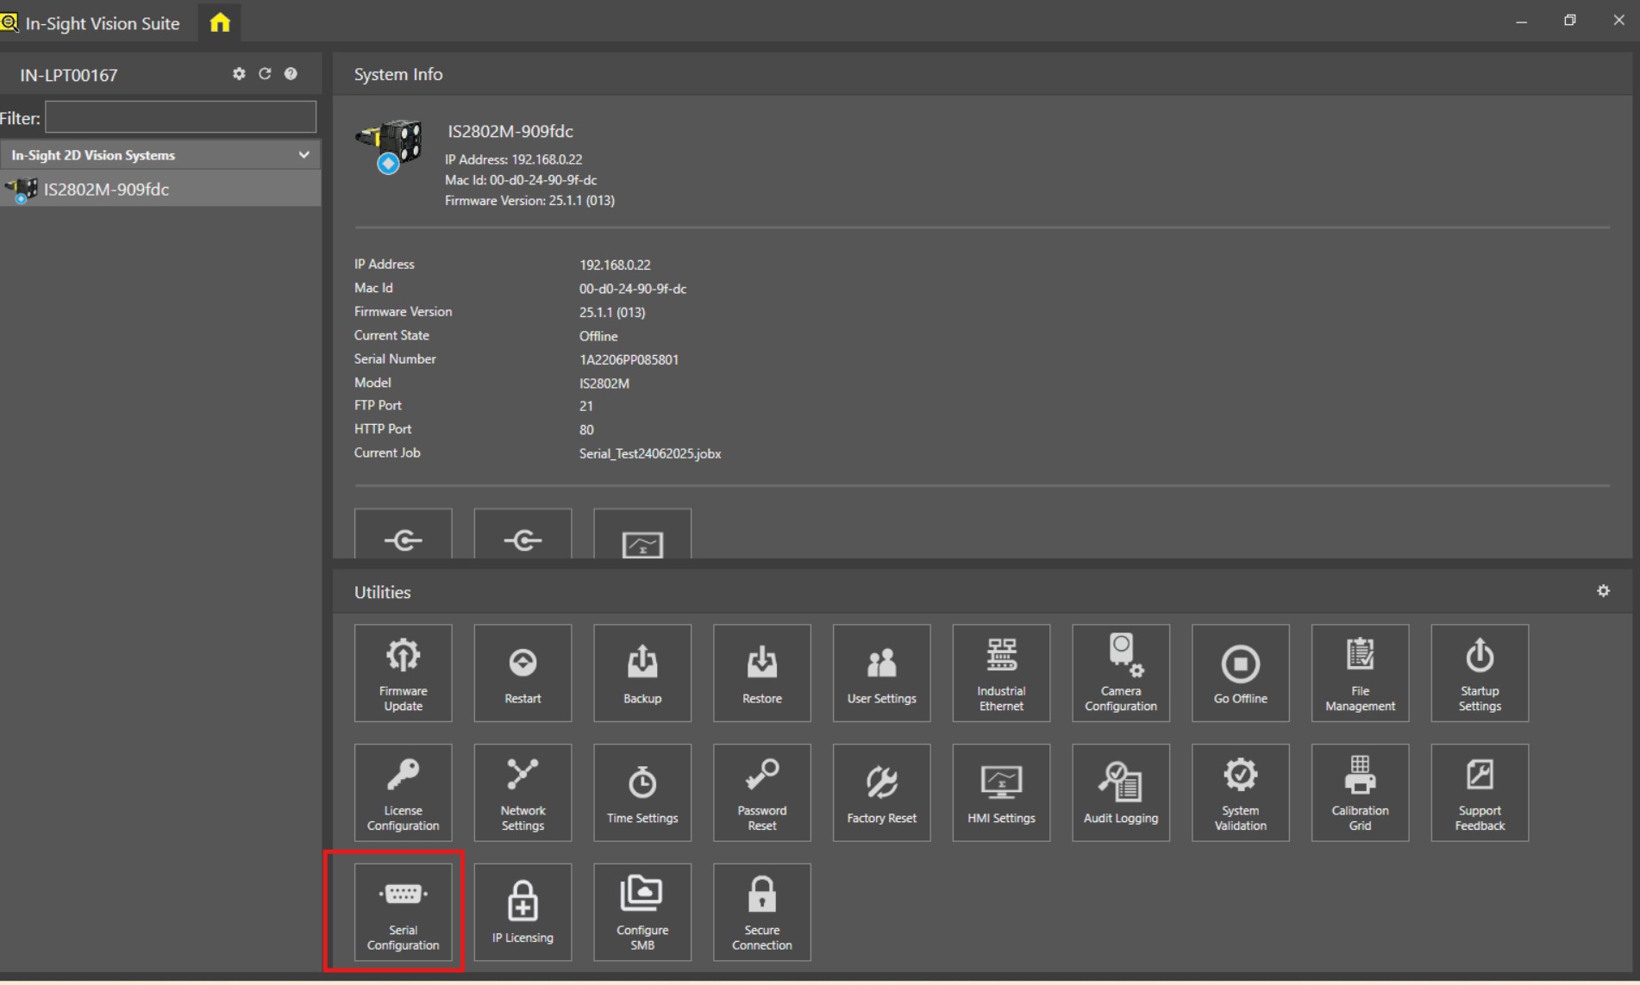Image resolution: width=1640 pixels, height=985 pixels.
Task: Open the IP Licensing utility
Action: 522,912
